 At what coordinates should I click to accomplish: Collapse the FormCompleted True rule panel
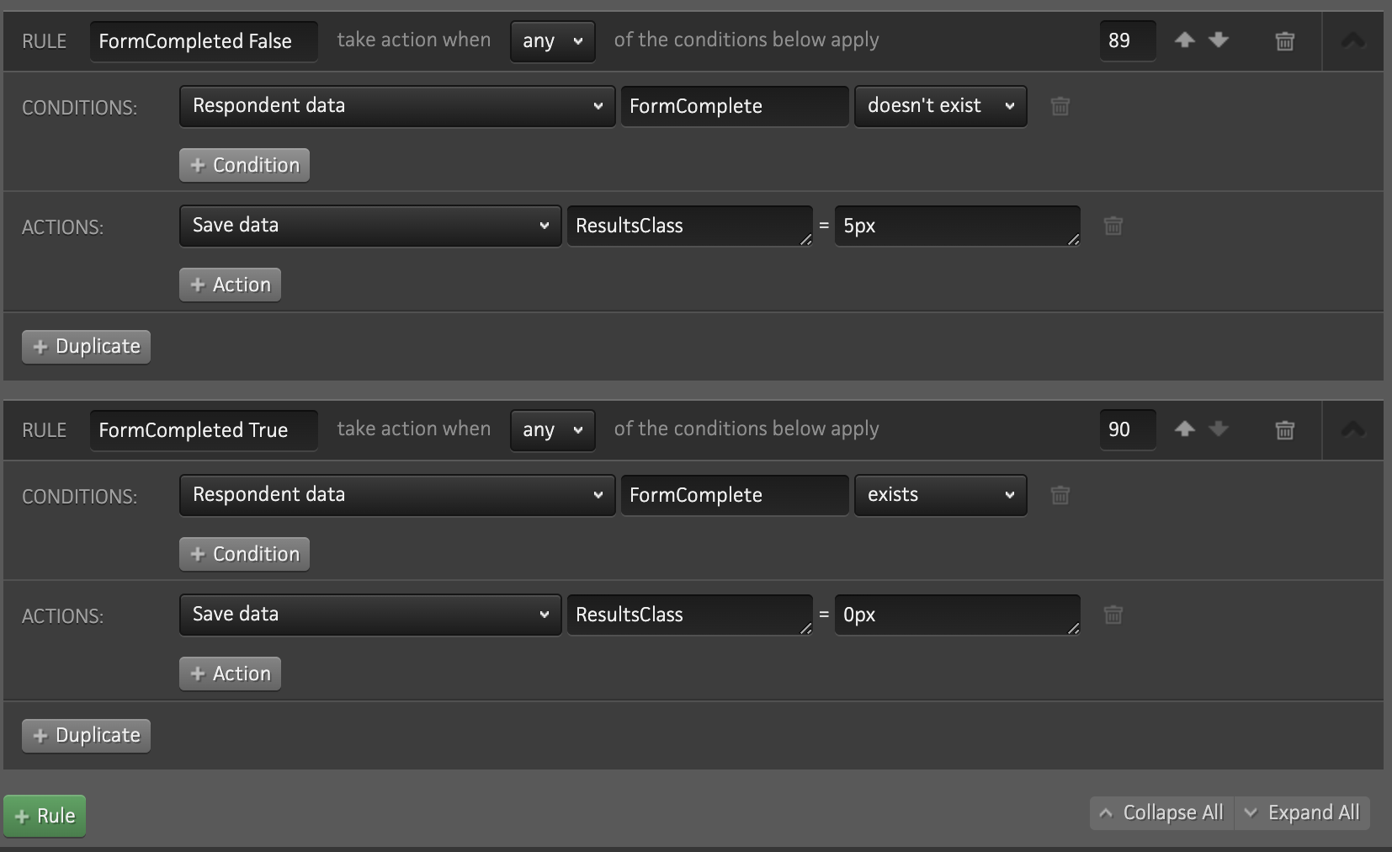pos(1352,429)
